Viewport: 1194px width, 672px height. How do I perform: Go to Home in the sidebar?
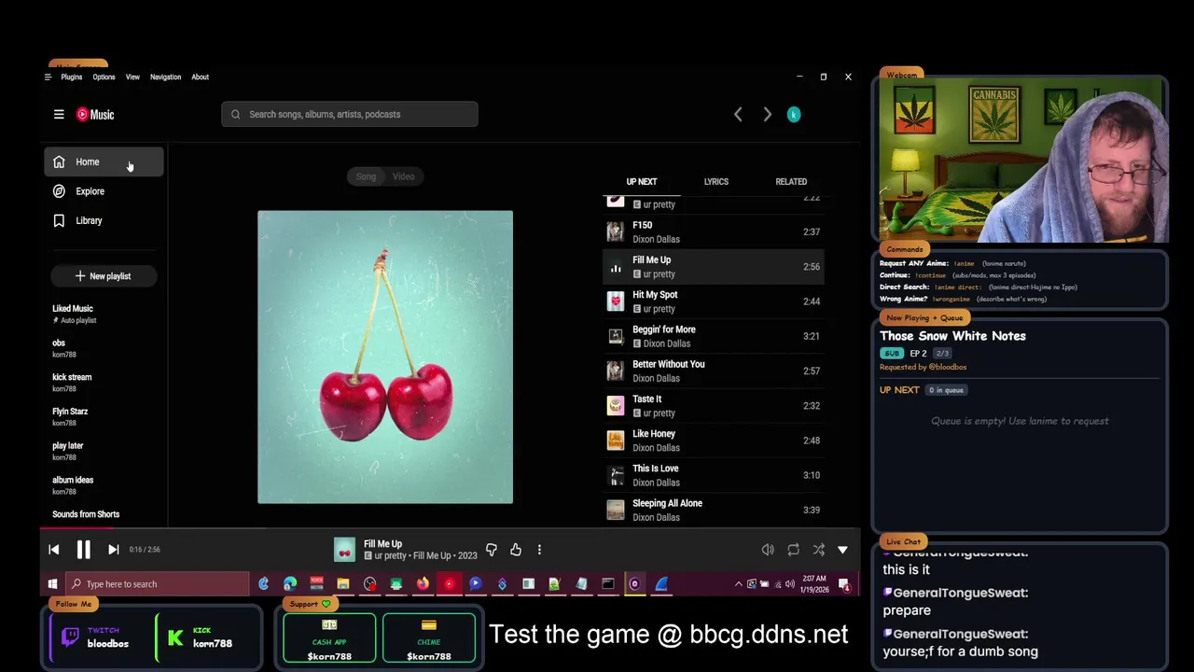pyautogui.click(x=104, y=162)
